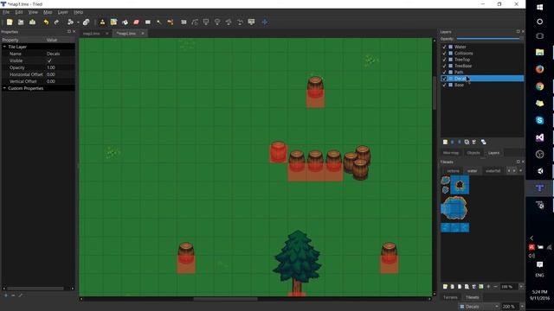Pick the pond tile in the water tileset

coord(454,208)
